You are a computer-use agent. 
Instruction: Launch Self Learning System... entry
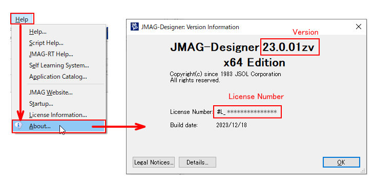pos(59,65)
